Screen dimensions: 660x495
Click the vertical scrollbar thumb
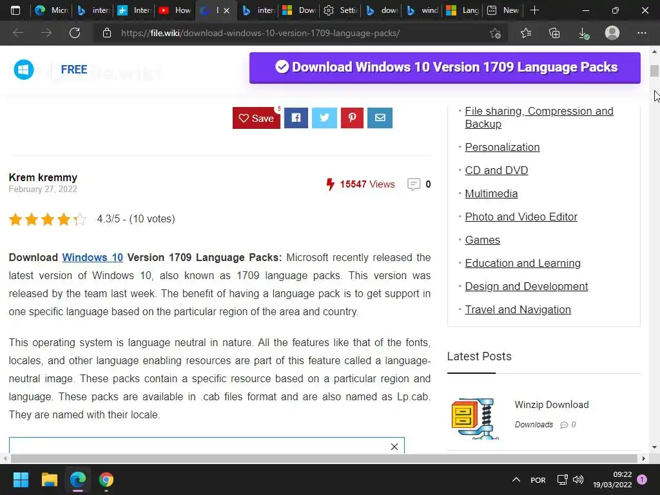654,71
